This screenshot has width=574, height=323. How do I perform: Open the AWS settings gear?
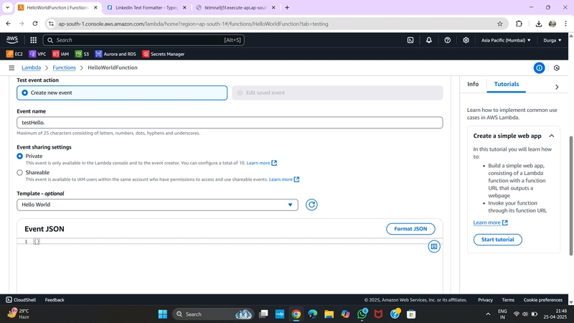coord(466,40)
